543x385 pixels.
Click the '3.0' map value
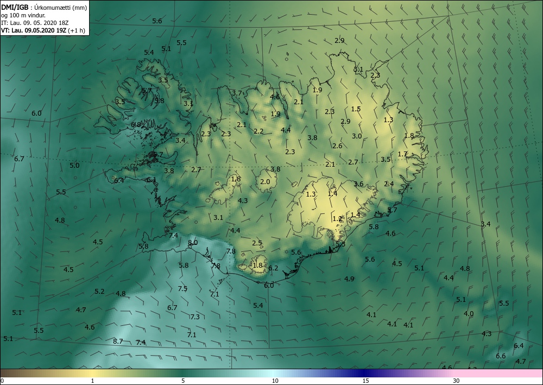pos(357,136)
